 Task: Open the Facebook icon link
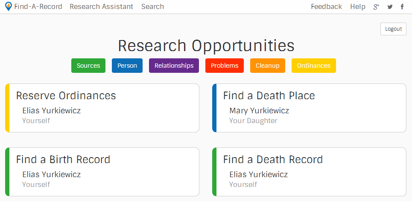tap(402, 7)
